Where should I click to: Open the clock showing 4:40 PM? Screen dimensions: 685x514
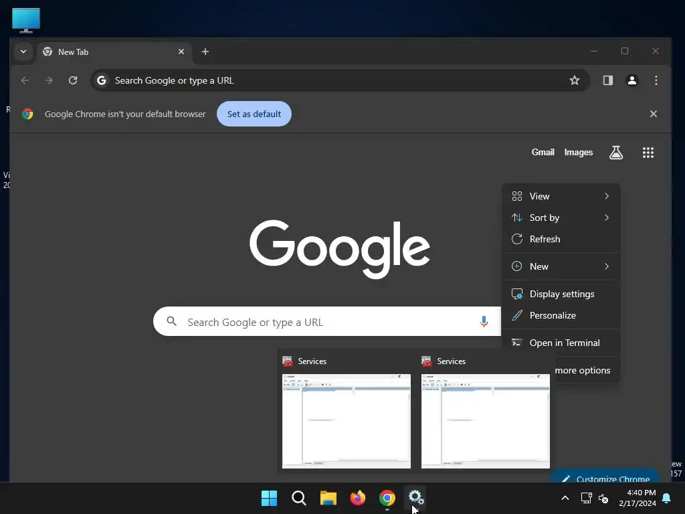(638, 498)
